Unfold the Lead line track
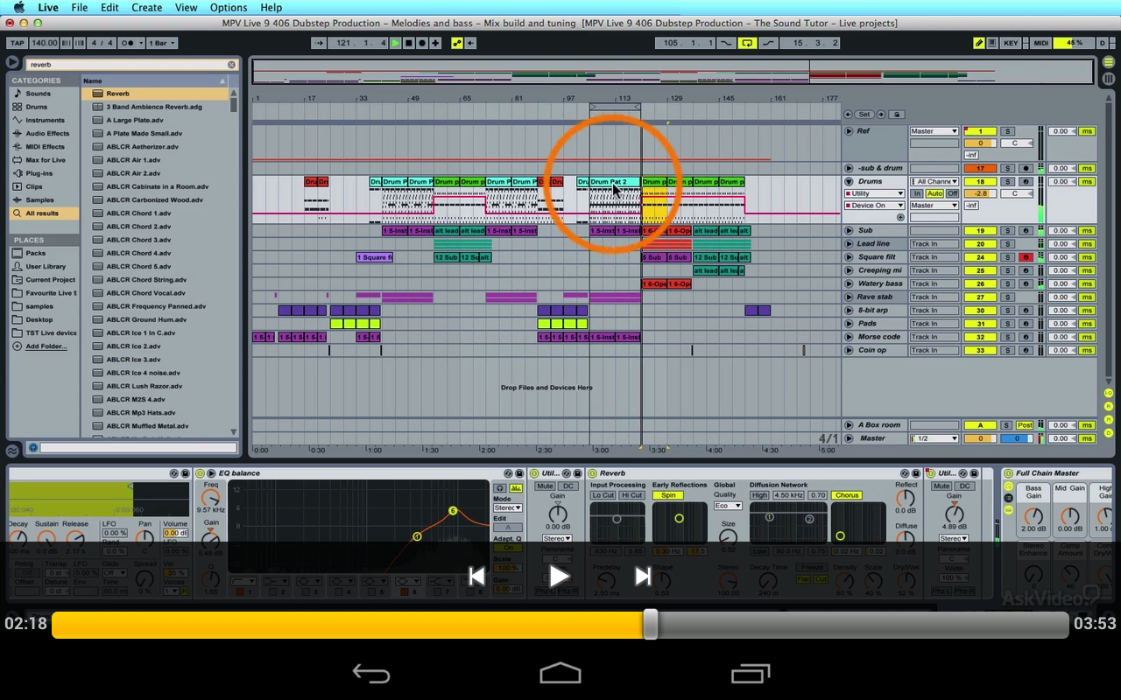 click(849, 244)
